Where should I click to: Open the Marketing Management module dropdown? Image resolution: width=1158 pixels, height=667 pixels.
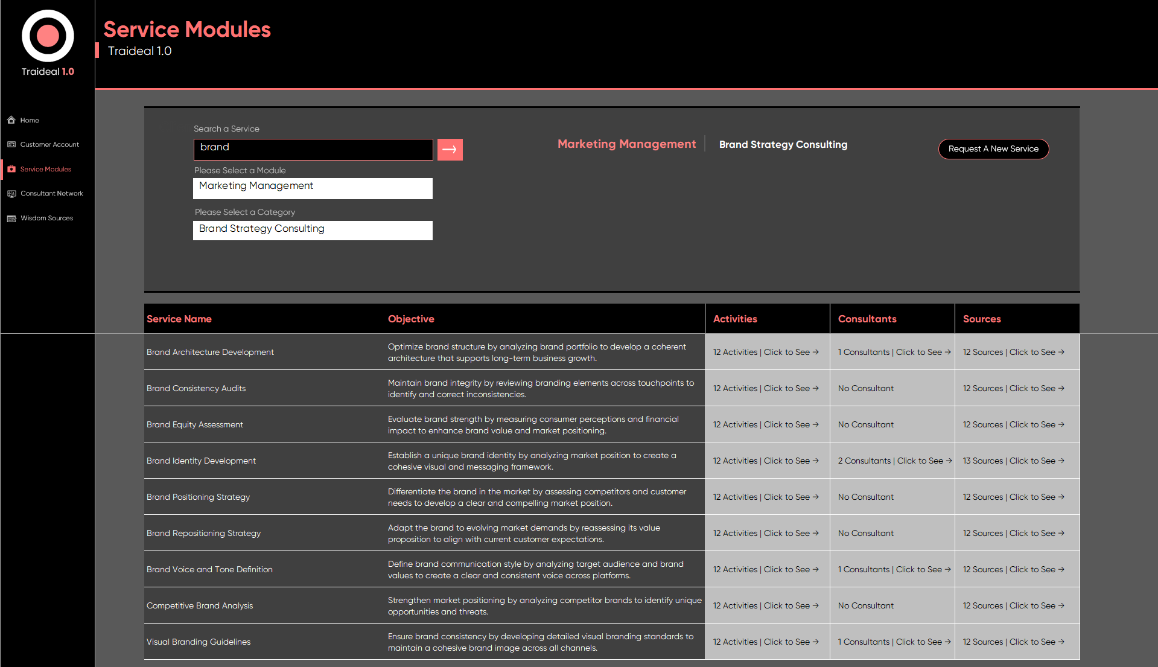pyautogui.click(x=313, y=188)
